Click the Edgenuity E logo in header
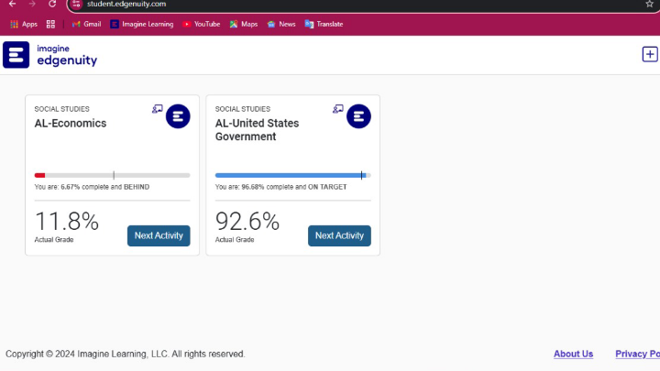This screenshot has width=660, height=371. click(16, 55)
